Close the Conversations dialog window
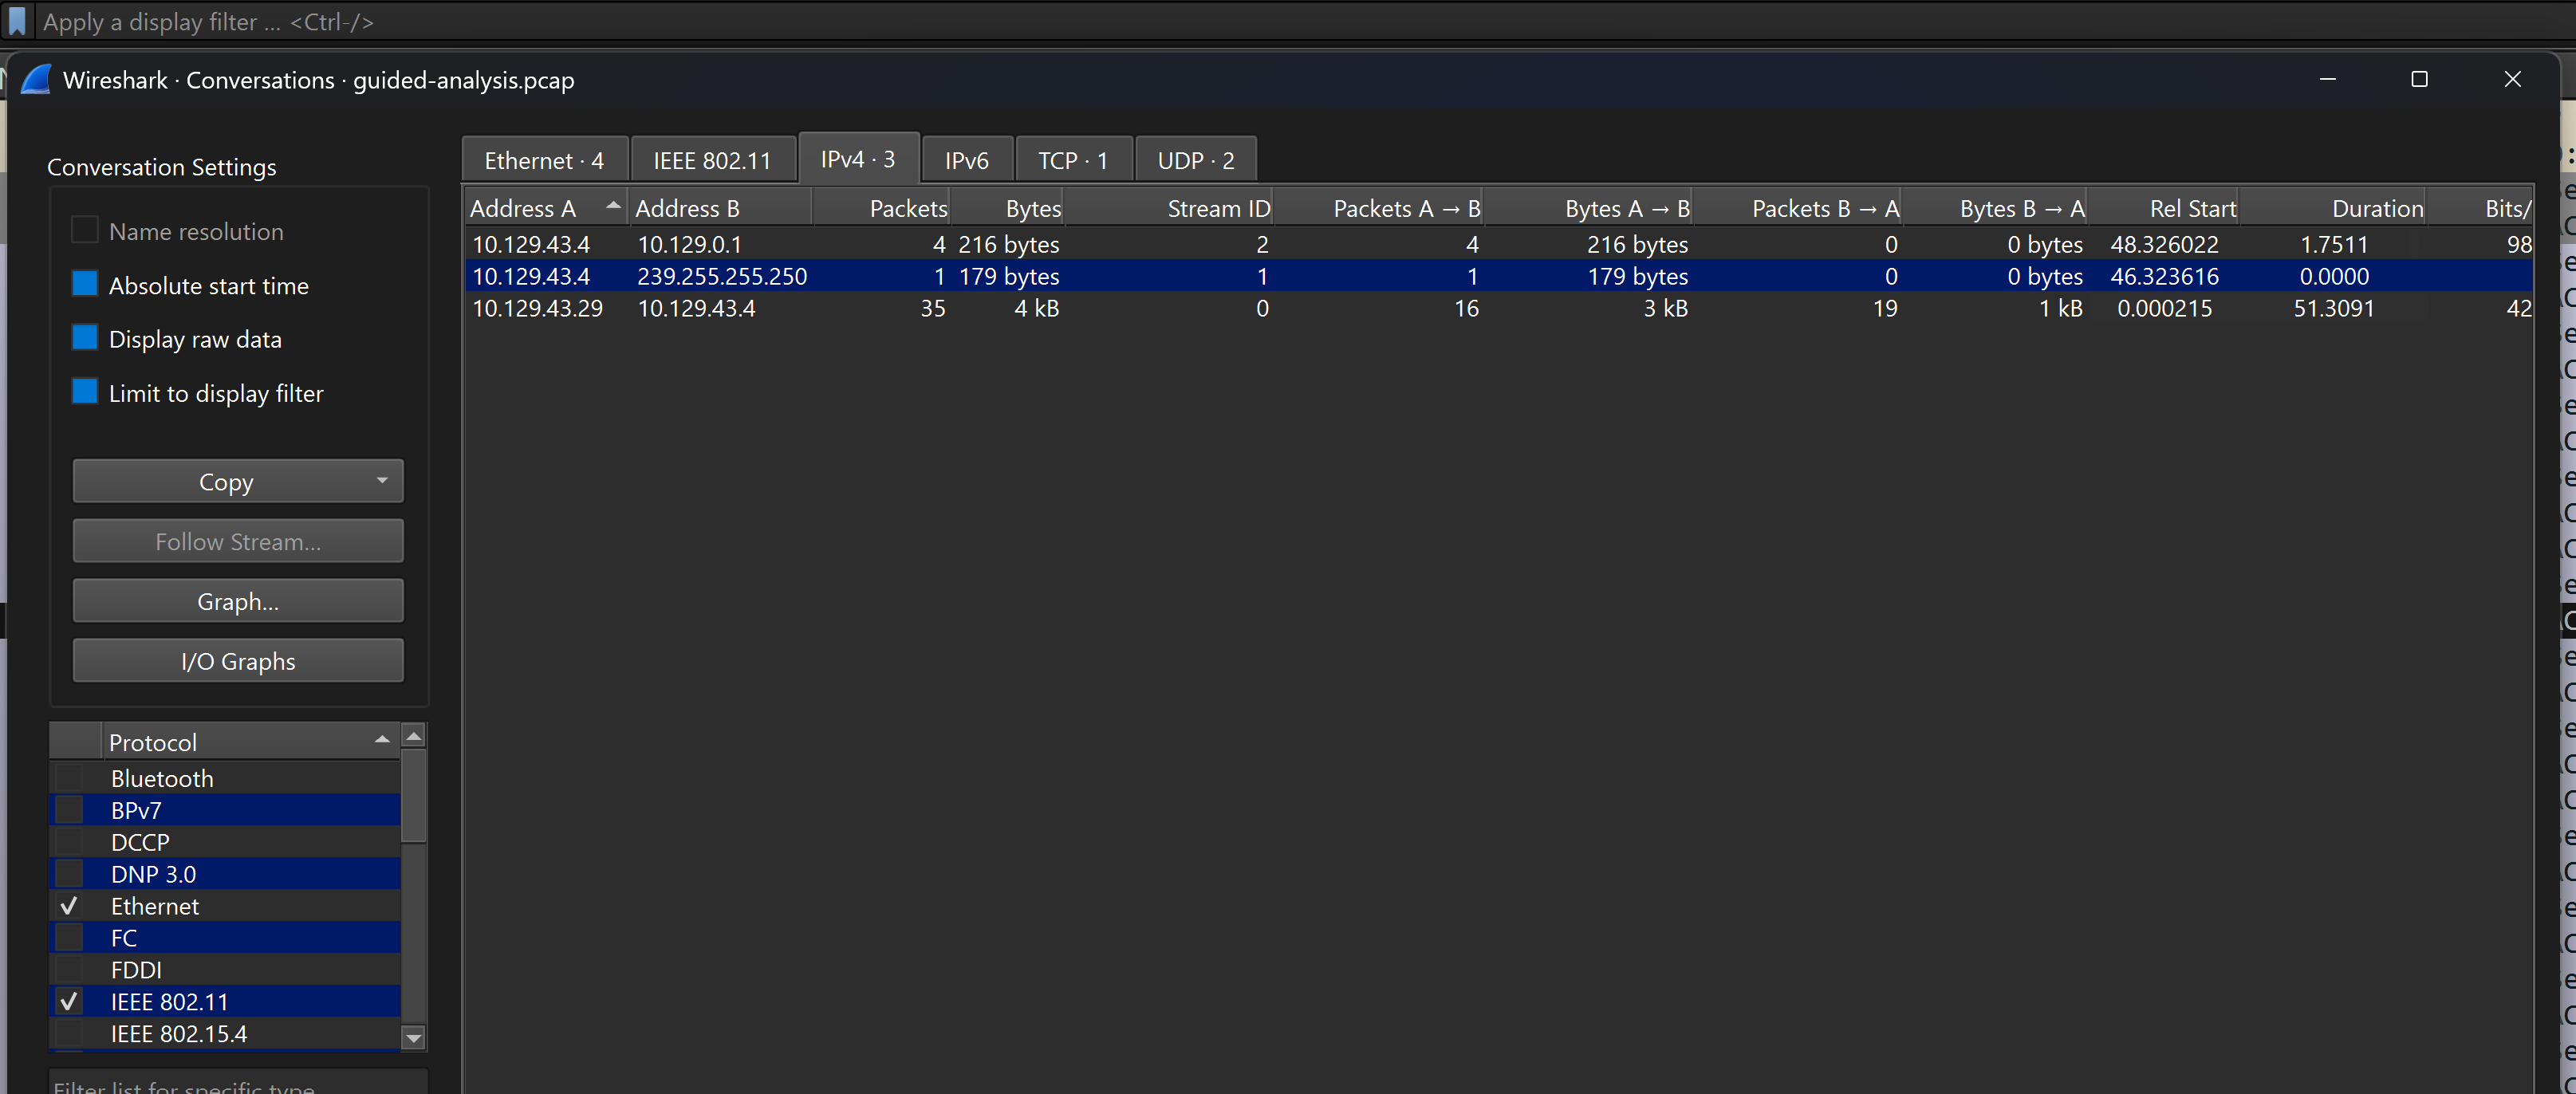 [x=2512, y=79]
